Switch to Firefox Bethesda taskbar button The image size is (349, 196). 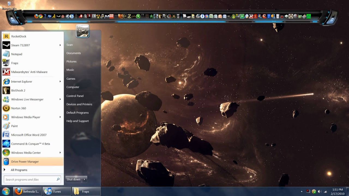(x=28, y=191)
